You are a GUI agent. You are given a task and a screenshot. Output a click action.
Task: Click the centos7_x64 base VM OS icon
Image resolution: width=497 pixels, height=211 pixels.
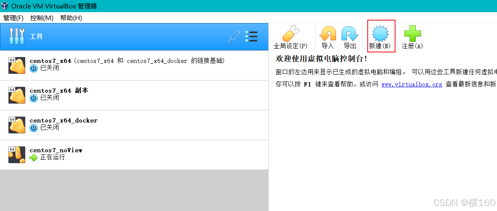coord(17,65)
